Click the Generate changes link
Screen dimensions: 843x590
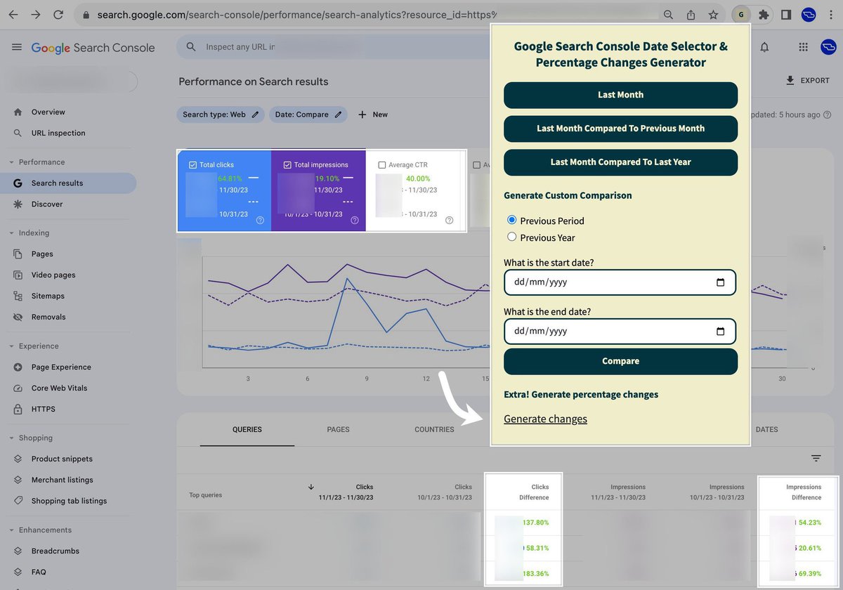click(x=545, y=419)
